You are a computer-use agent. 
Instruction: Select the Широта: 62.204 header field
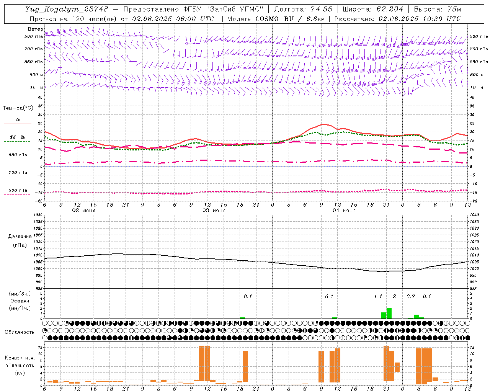point(373,9)
